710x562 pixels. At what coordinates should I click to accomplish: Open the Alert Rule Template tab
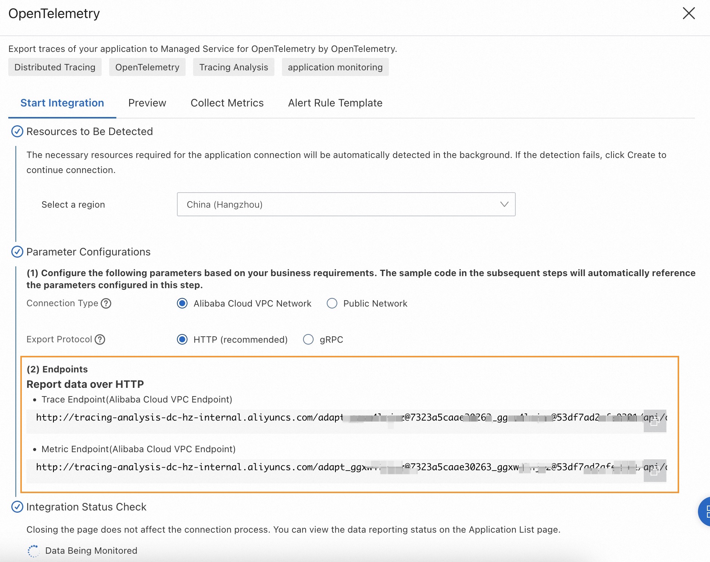point(335,103)
